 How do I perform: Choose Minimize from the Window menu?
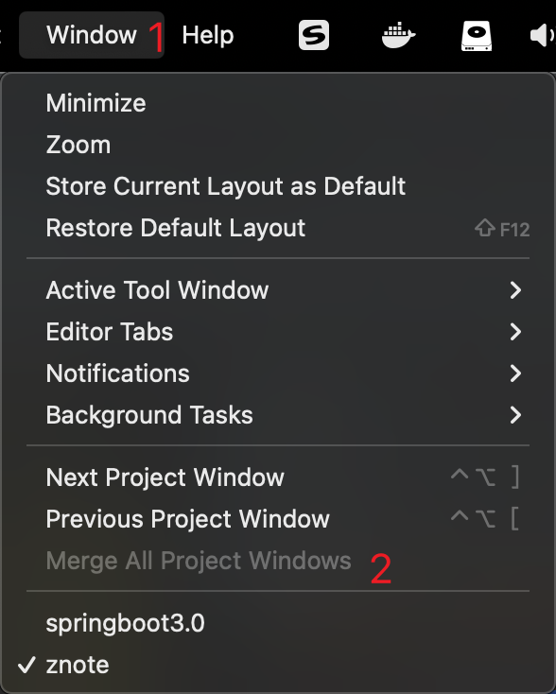[x=278, y=103]
